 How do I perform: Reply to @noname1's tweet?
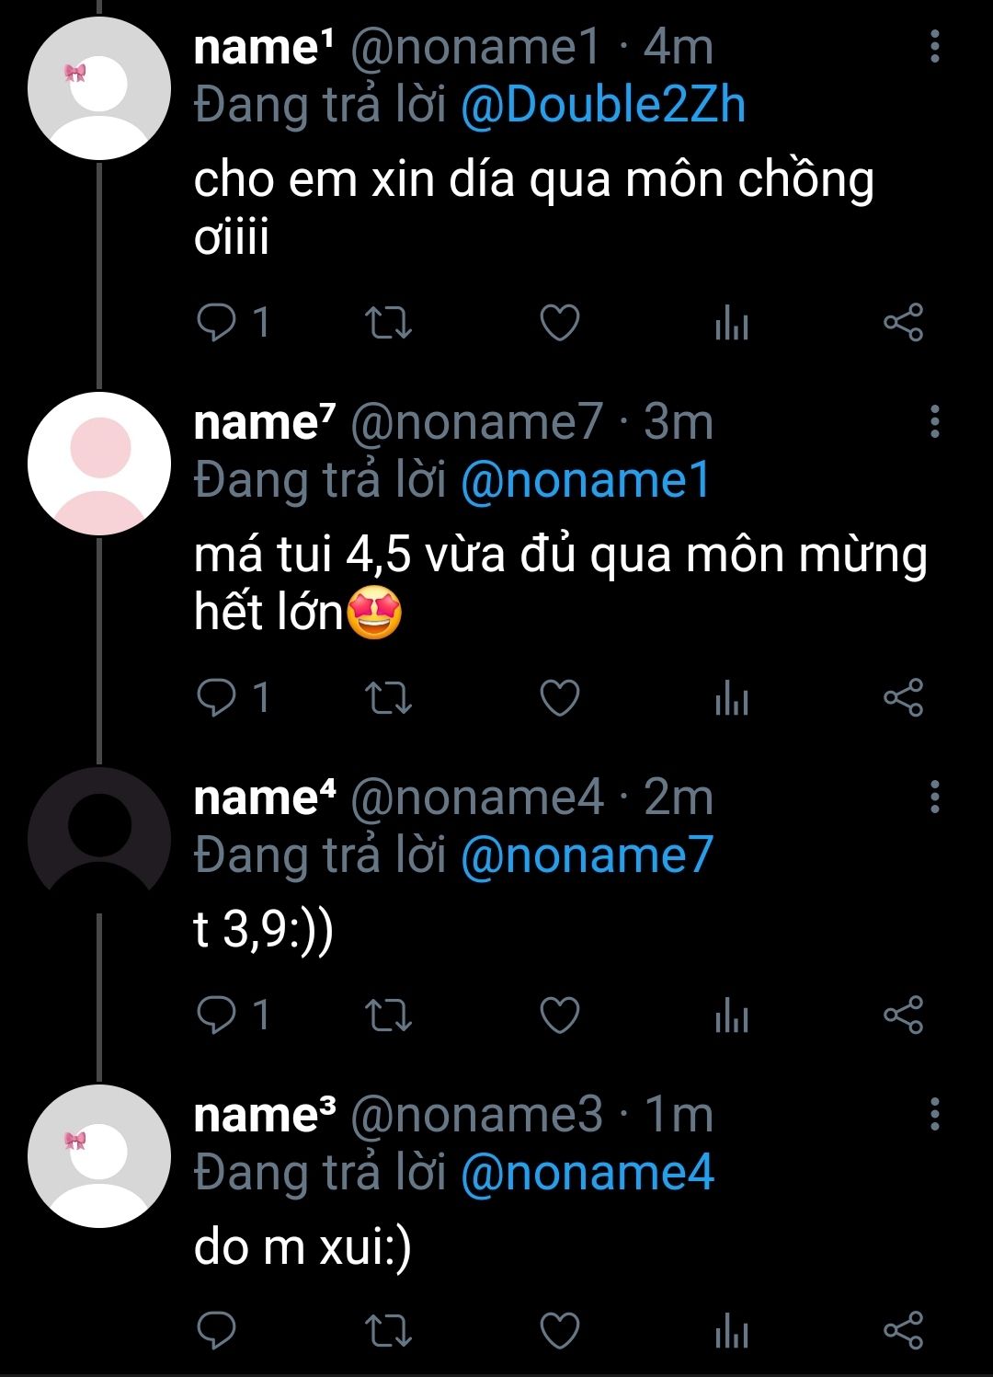coord(218,323)
